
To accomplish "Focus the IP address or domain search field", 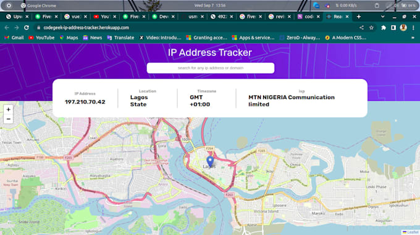I will click(210, 68).
